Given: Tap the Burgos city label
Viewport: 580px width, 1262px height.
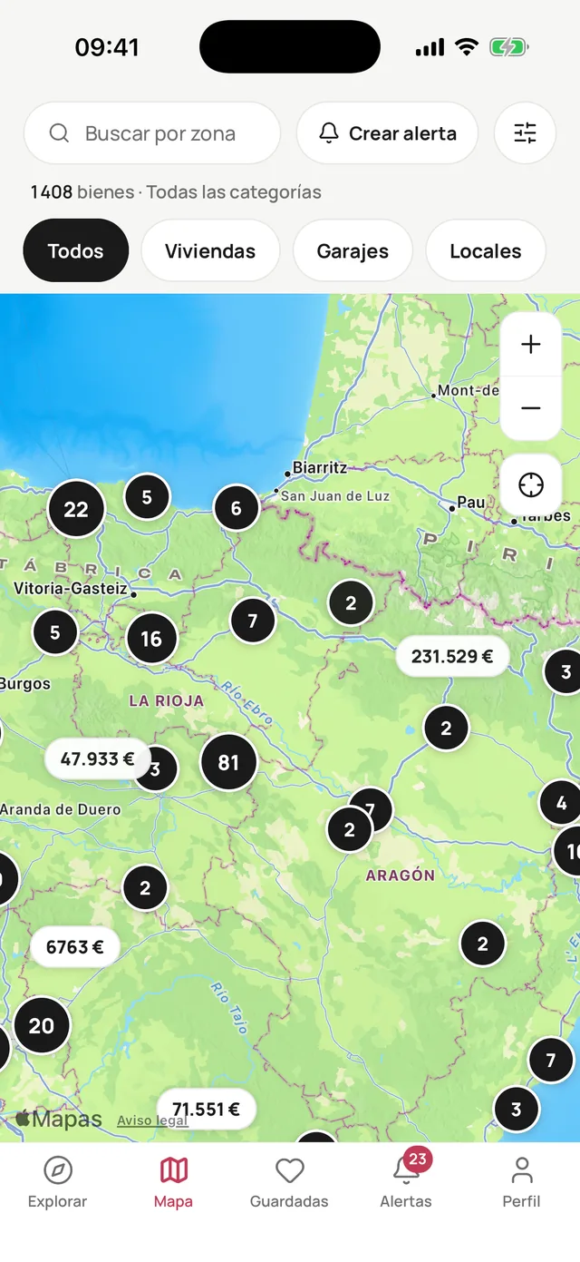Looking at the screenshot, I should pos(25,683).
